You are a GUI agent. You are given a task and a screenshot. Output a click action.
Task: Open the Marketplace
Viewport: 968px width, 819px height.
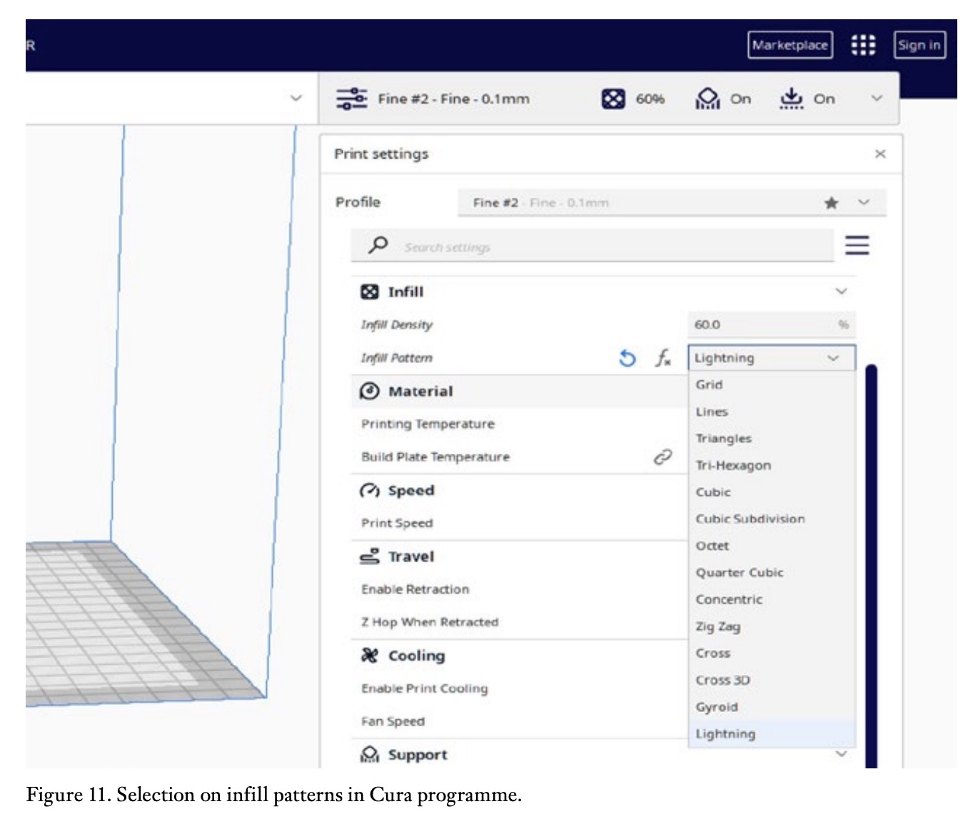790,45
